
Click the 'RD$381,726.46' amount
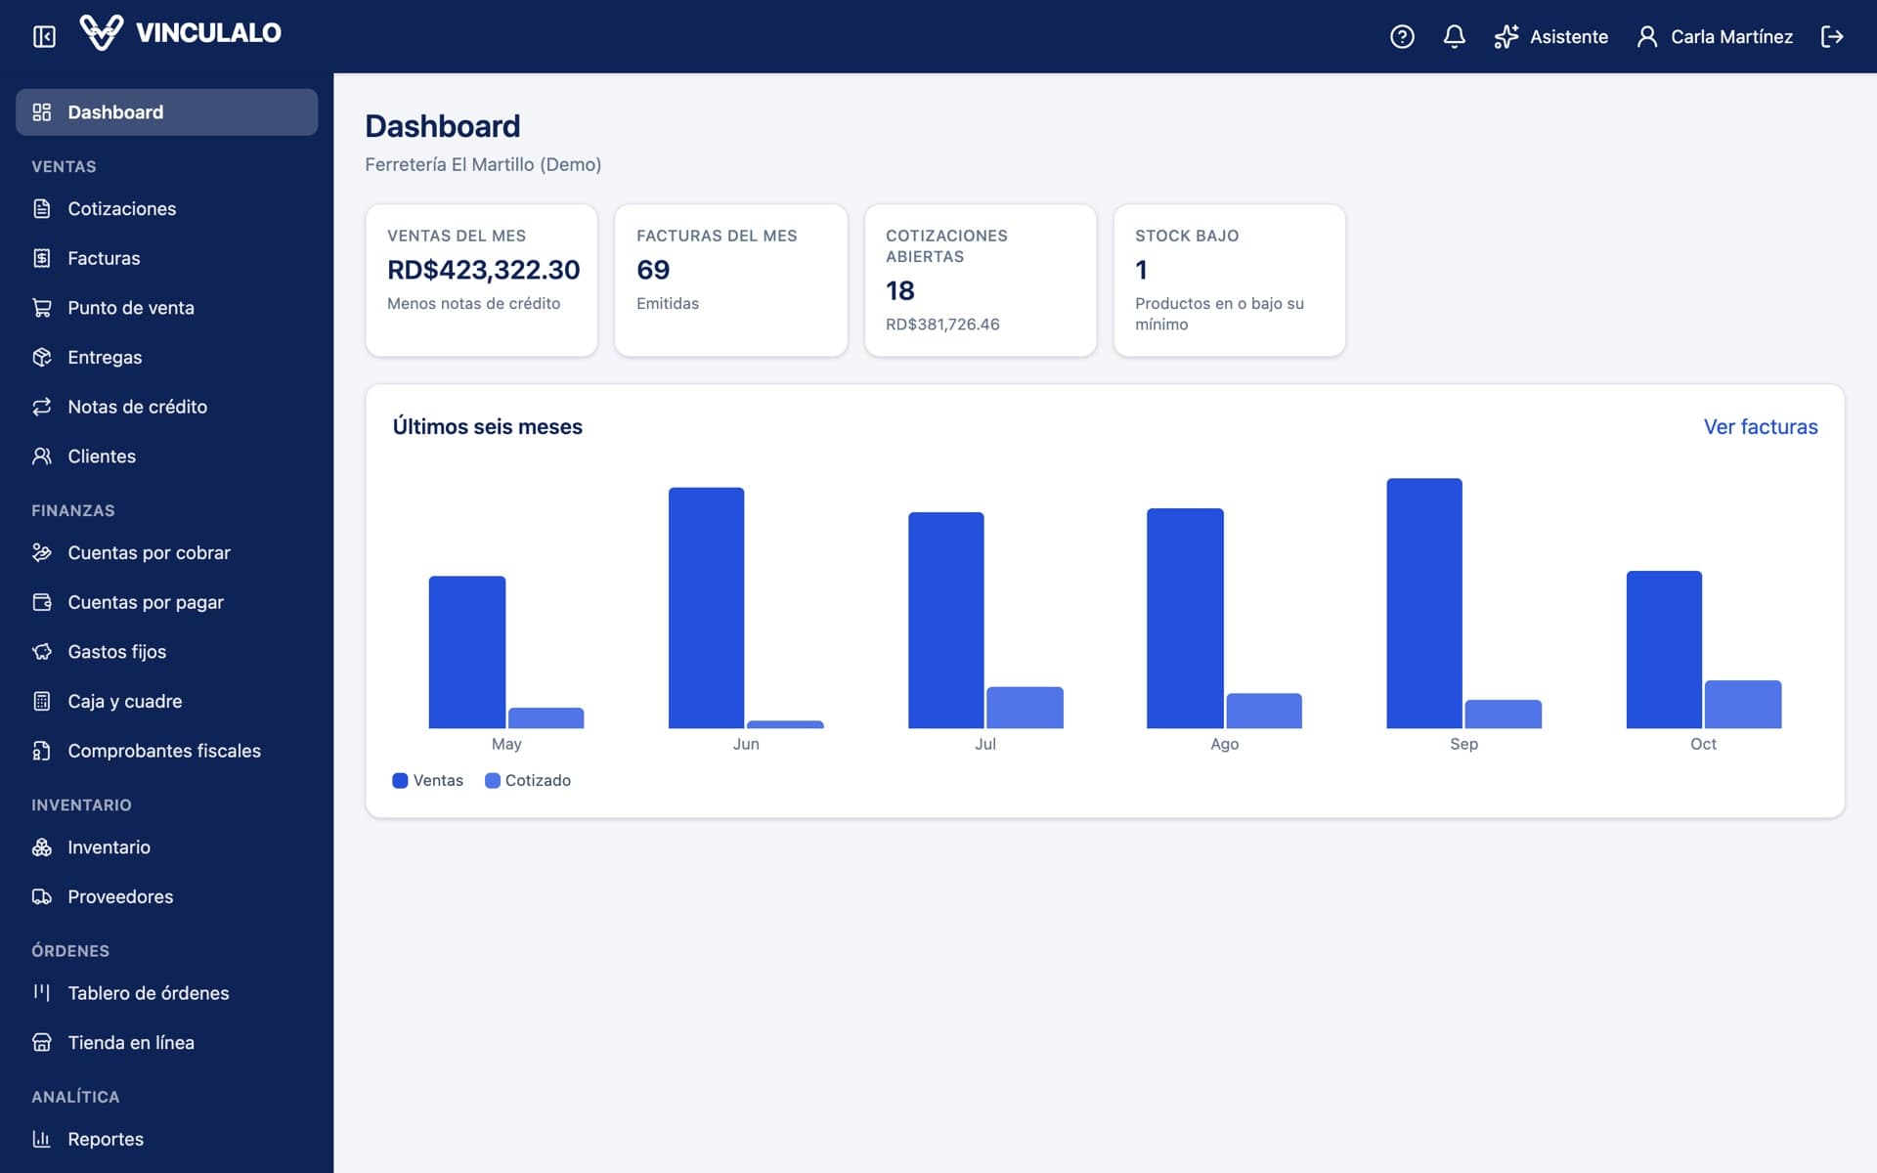(942, 325)
